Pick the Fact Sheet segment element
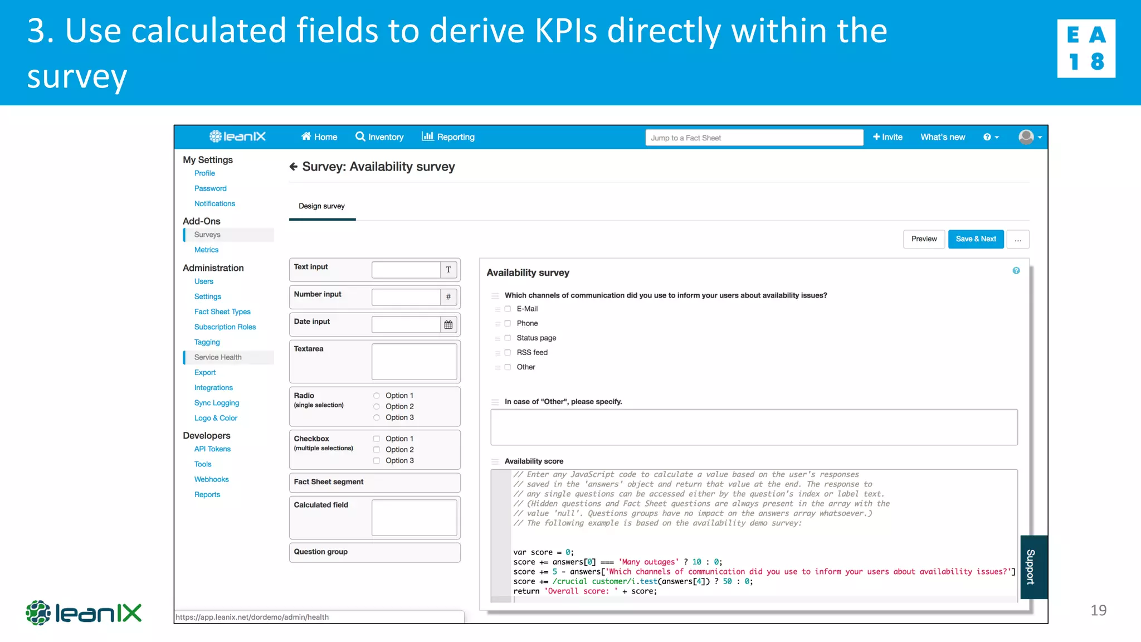The height and width of the screenshot is (642, 1141). [x=375, y=482]
